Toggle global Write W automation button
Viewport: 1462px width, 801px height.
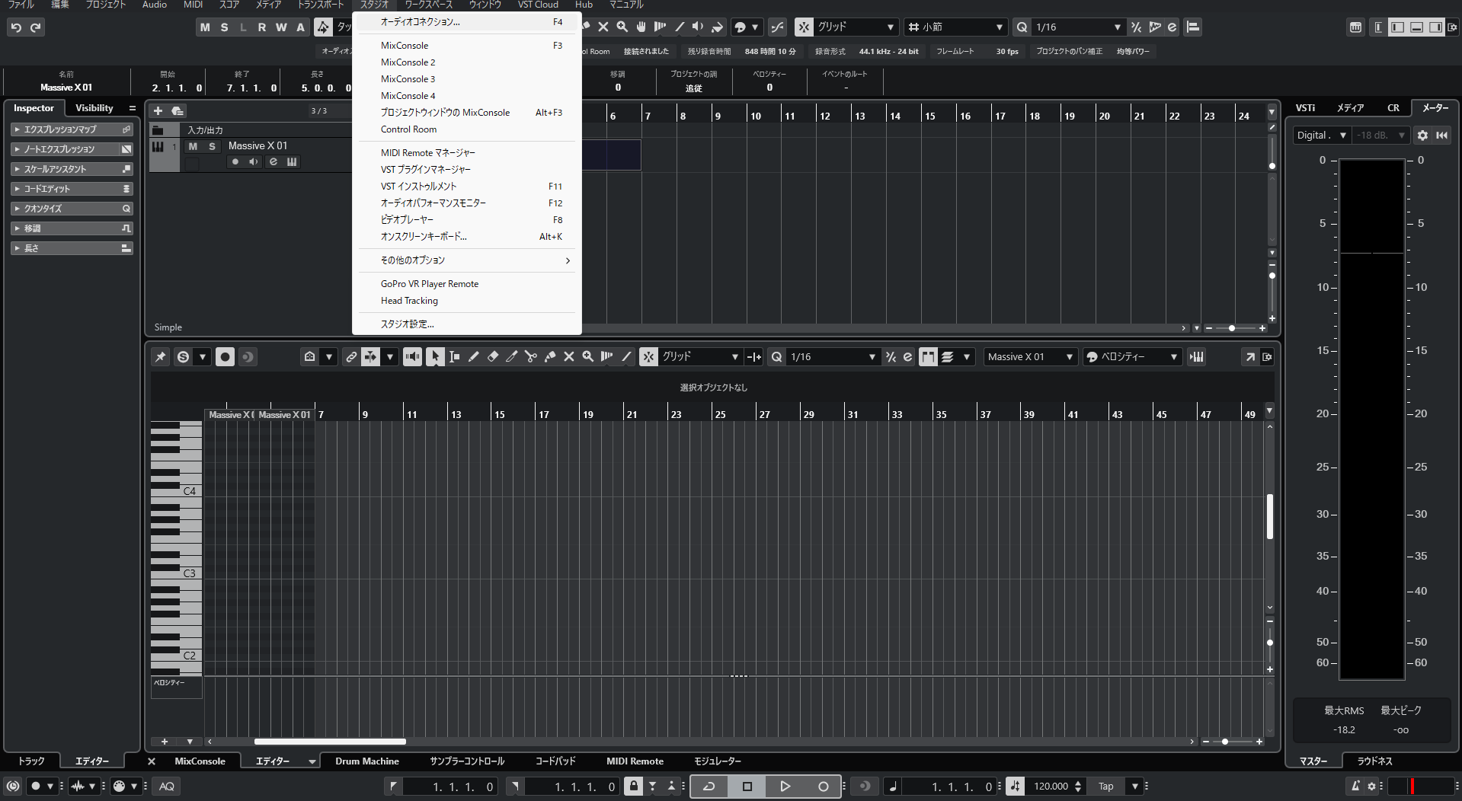tap(281, 27)
